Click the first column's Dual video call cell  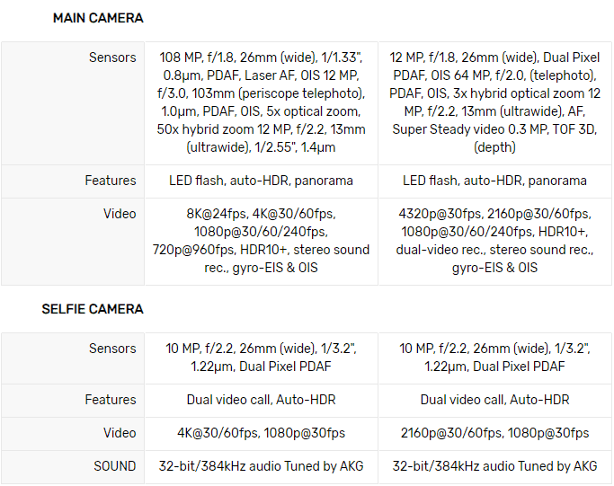pos(261,400)
